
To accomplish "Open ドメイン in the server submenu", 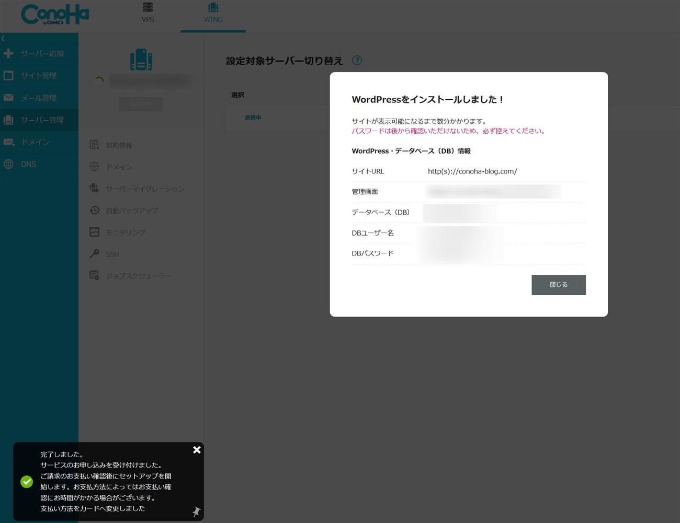I will pyautogui.click(x=119, y=167).
